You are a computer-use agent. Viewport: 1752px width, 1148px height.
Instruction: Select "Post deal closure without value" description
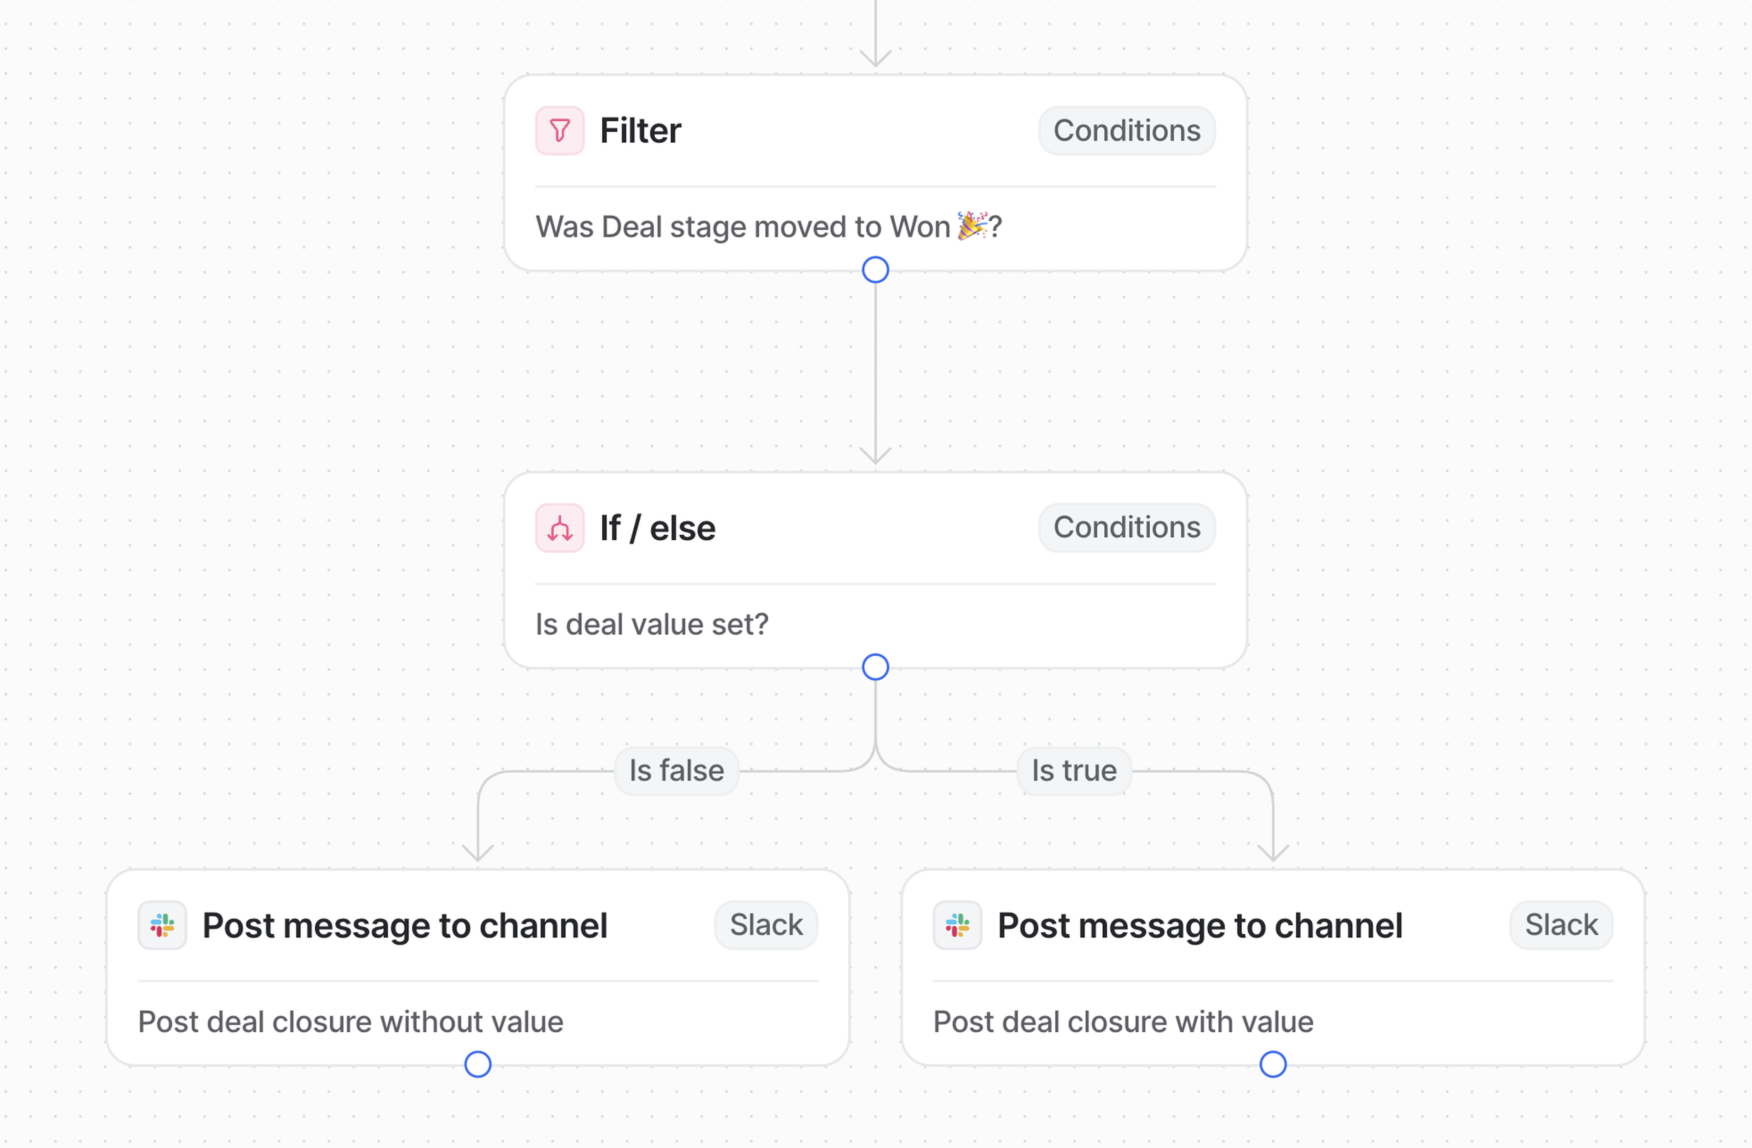(350, 1022)
